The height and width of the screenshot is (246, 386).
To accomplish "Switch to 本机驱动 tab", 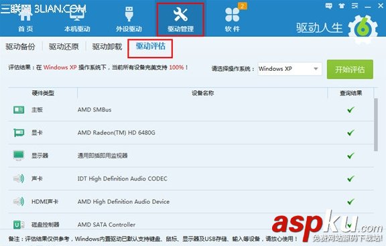I will point(77,20).
